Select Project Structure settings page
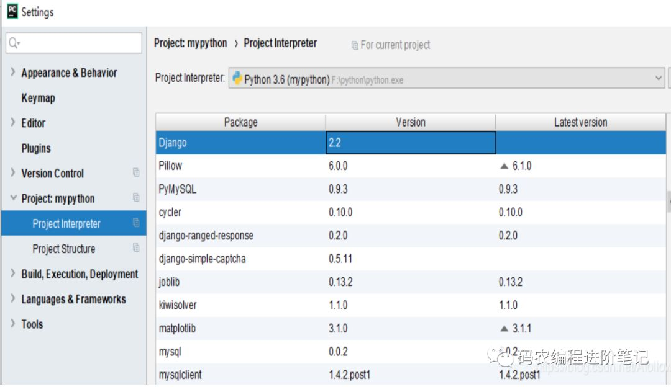 coord(64,249)
